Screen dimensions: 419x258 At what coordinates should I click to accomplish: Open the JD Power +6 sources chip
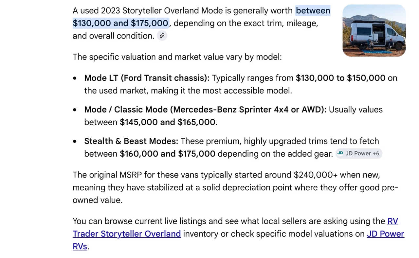click(x=359, y=153)
